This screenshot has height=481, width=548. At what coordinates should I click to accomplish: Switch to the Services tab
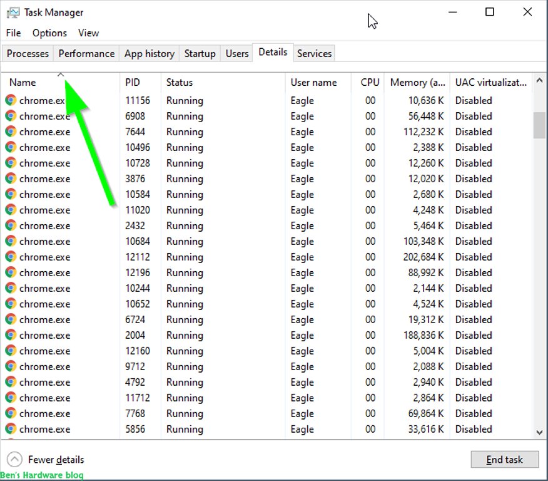pos(314,53)
